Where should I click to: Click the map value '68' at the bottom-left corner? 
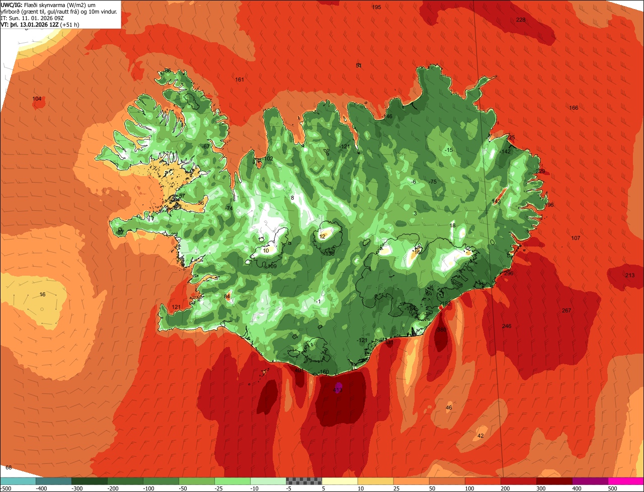[9, 467]
